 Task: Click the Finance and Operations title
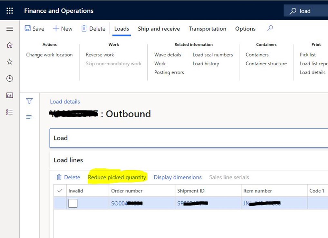pos(59,11)
